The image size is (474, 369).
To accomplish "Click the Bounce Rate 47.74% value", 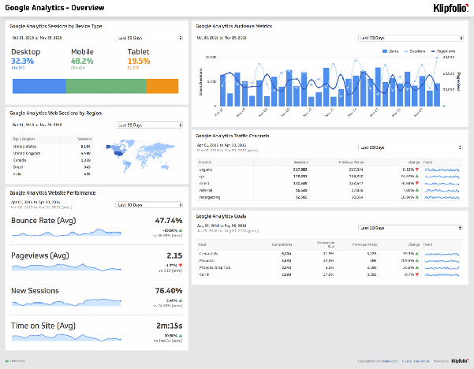I will 169,221.
